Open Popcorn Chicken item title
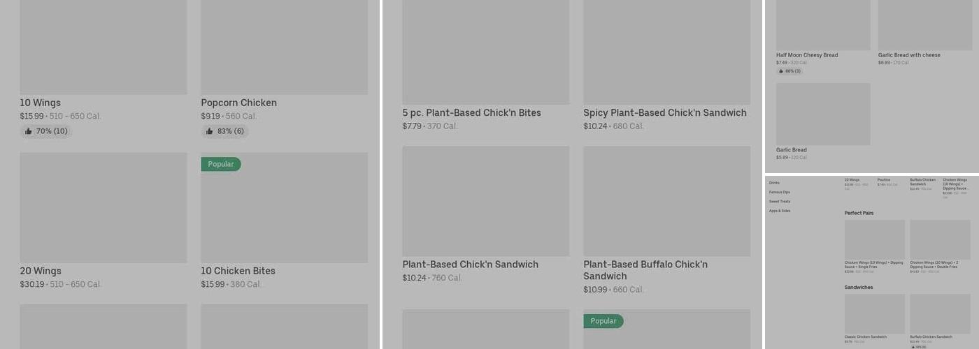979x349 pixels. tap(238, 103)
